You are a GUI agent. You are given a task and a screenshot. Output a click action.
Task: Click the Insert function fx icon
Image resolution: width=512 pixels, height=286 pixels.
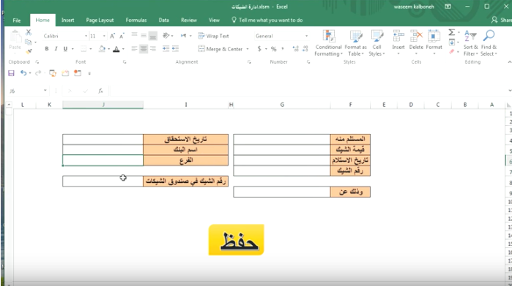point(100,91)
